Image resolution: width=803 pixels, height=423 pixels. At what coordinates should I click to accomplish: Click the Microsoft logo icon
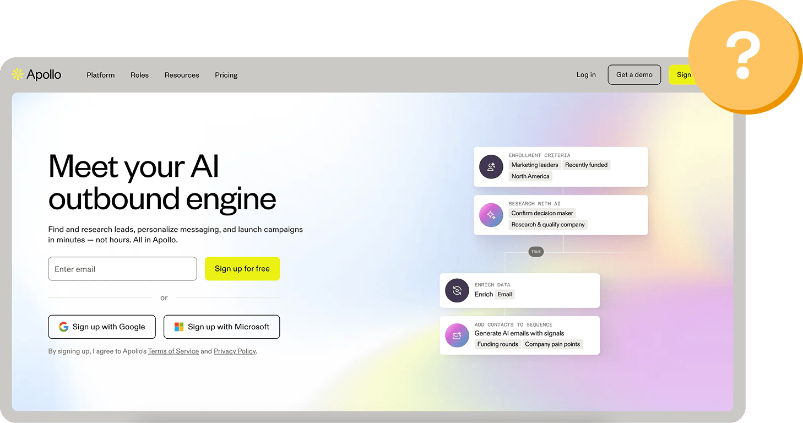pyautogui.click(x=179, y=327)
